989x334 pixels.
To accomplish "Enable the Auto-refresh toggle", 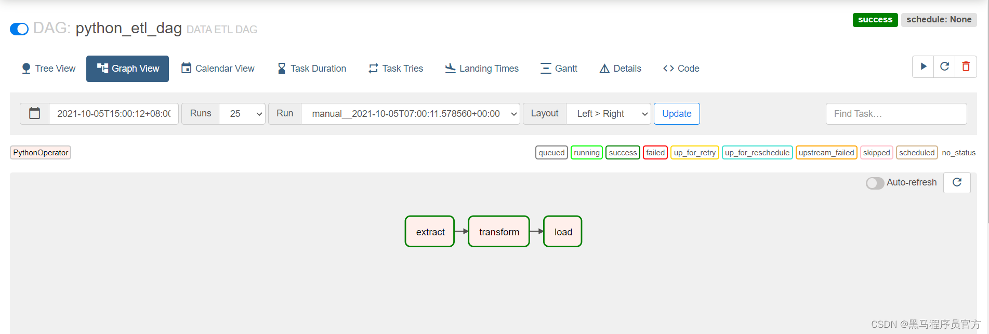I will pos(875,183).
